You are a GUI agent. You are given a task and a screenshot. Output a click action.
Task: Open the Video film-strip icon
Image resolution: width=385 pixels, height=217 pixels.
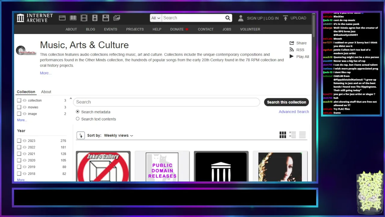pyautogui.click(x=84, y=18)
